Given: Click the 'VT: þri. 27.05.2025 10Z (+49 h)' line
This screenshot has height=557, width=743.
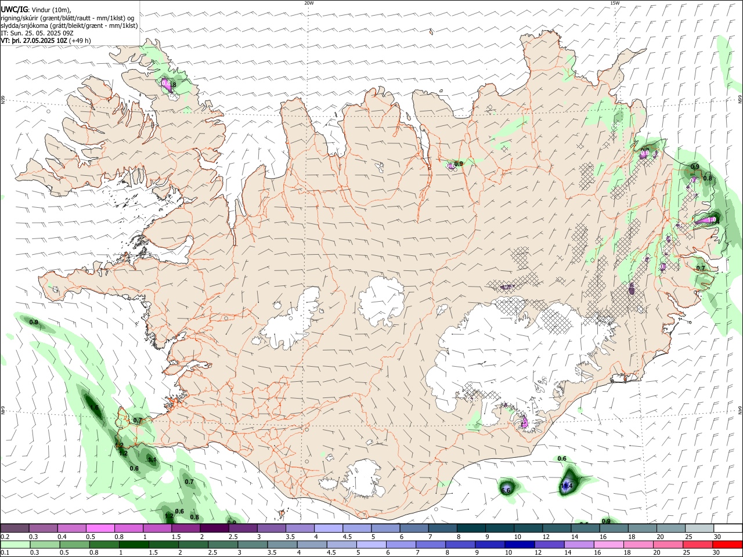Looking at the screenshot, I should (46, 41).
